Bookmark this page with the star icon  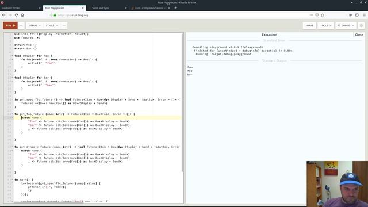[x=323, y=15]
